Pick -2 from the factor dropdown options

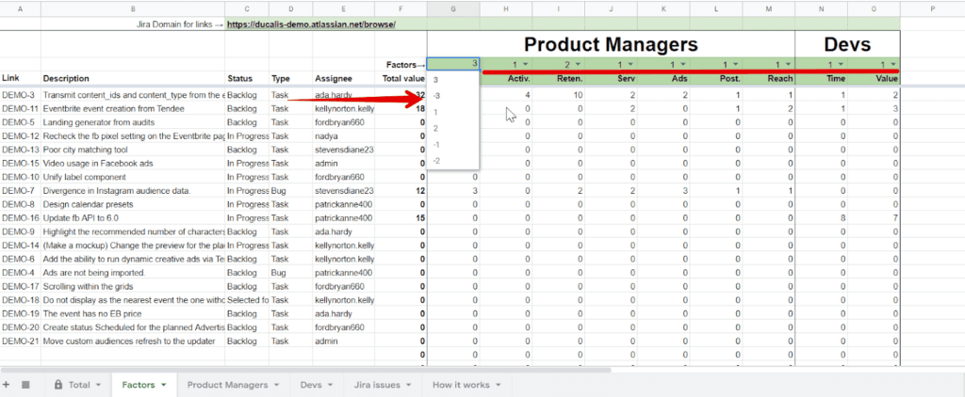437,161
